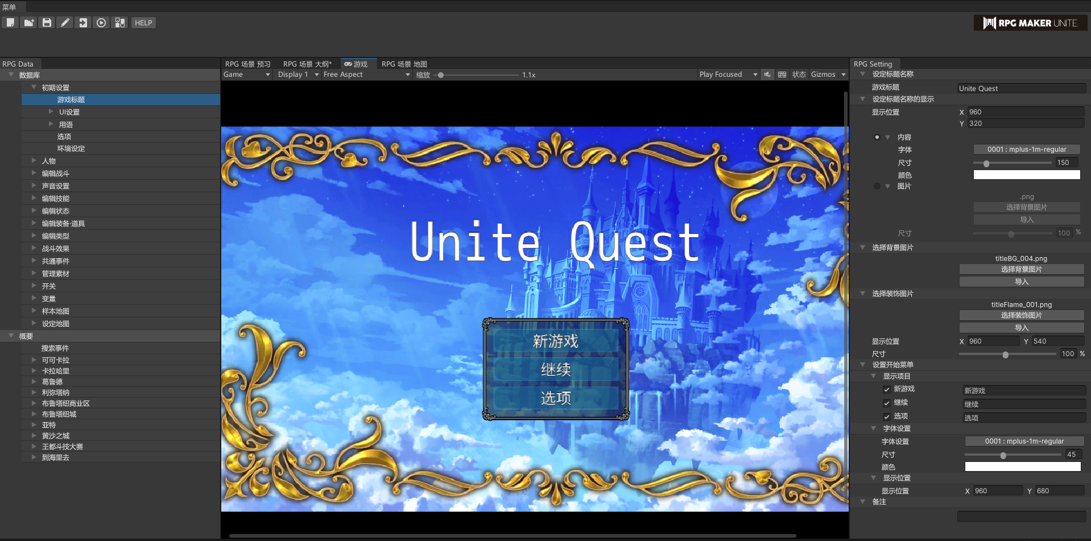Toggle the 选项 display item checkbox
Viewport: 1091px width, 541px height.
(886, 416)
